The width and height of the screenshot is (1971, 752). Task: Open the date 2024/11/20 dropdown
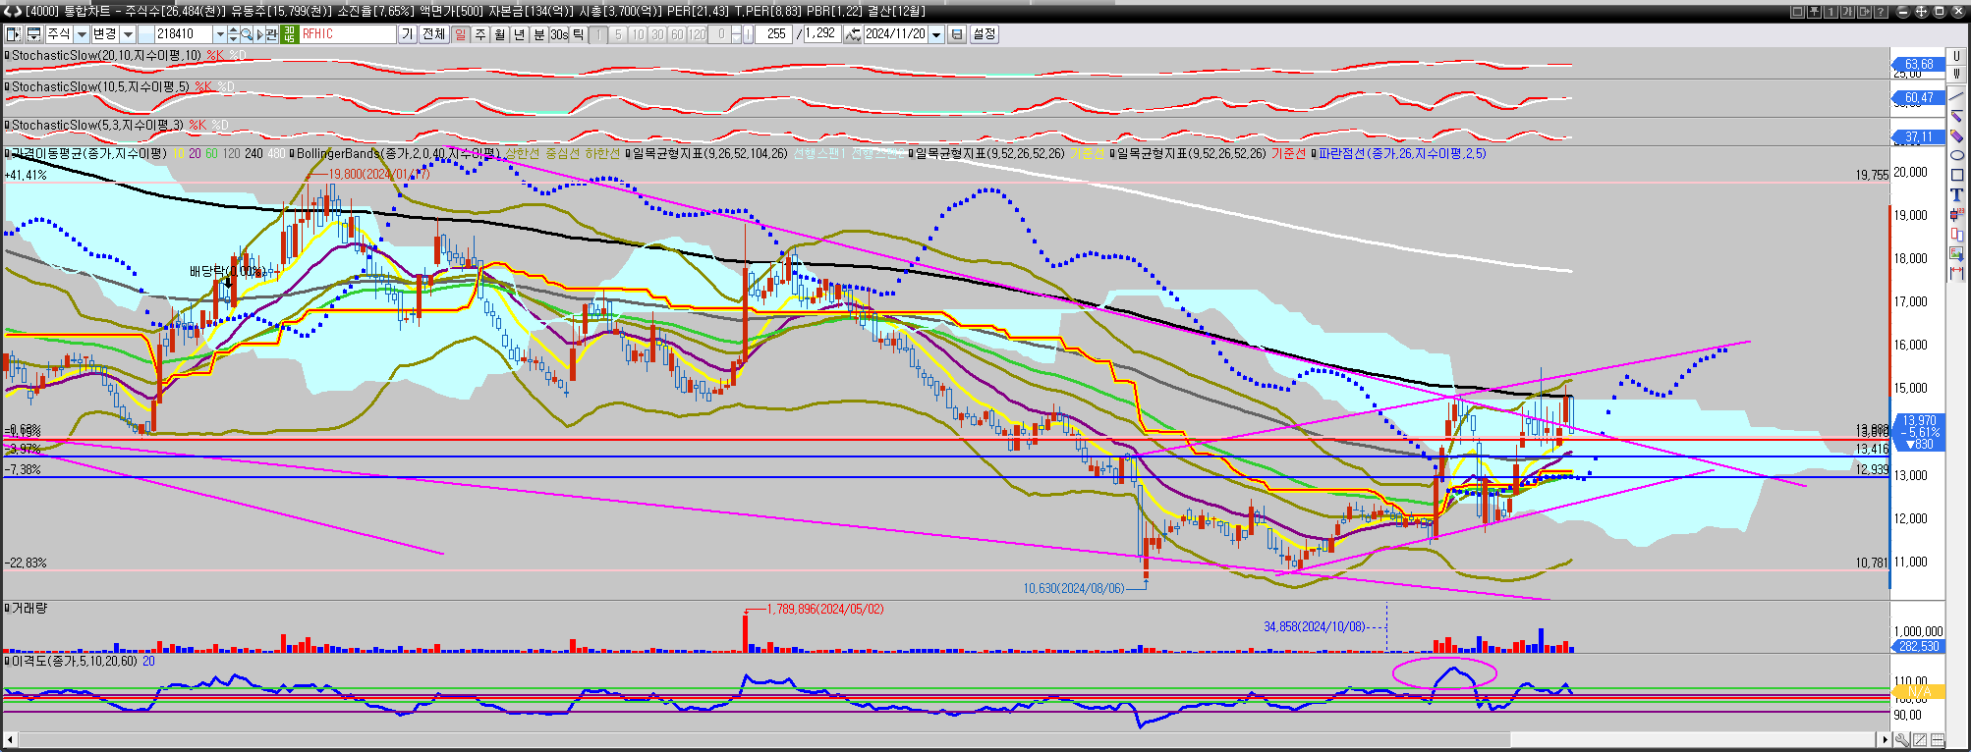point(936,34)
